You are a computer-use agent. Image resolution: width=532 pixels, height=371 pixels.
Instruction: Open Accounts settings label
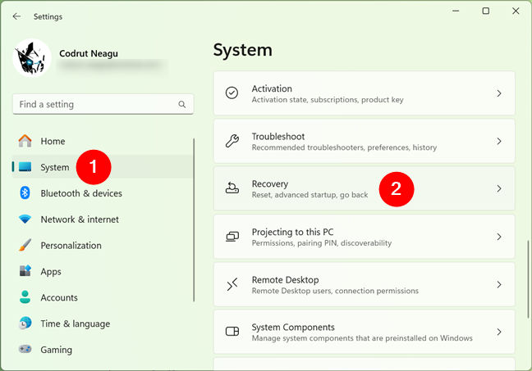coord(59,297)
